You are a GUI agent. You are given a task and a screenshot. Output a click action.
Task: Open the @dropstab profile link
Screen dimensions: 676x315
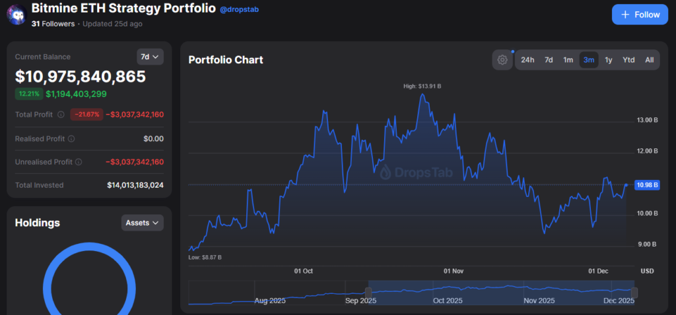[238, 11]
